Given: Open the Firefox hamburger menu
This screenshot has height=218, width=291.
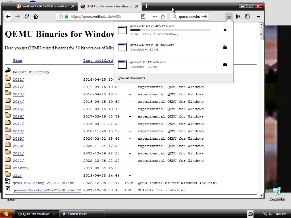Looking at the screenshot, I should (x=258, y=16).
